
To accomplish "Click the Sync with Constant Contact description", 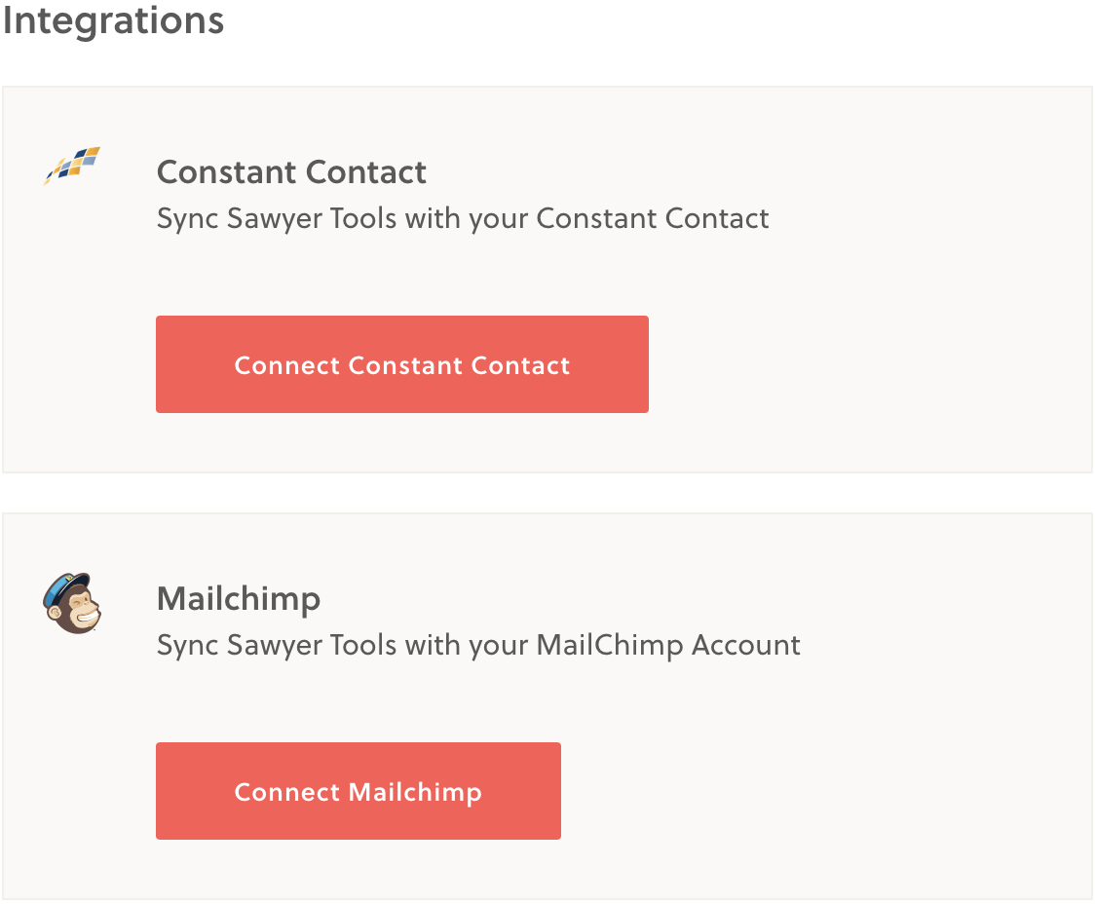I will click(463, 219).
